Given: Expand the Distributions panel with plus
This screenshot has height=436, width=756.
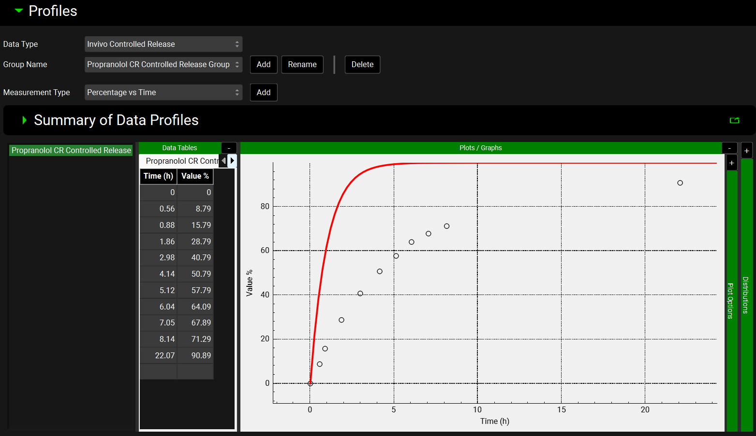Looking at the screenshot, I should (746, 151).
